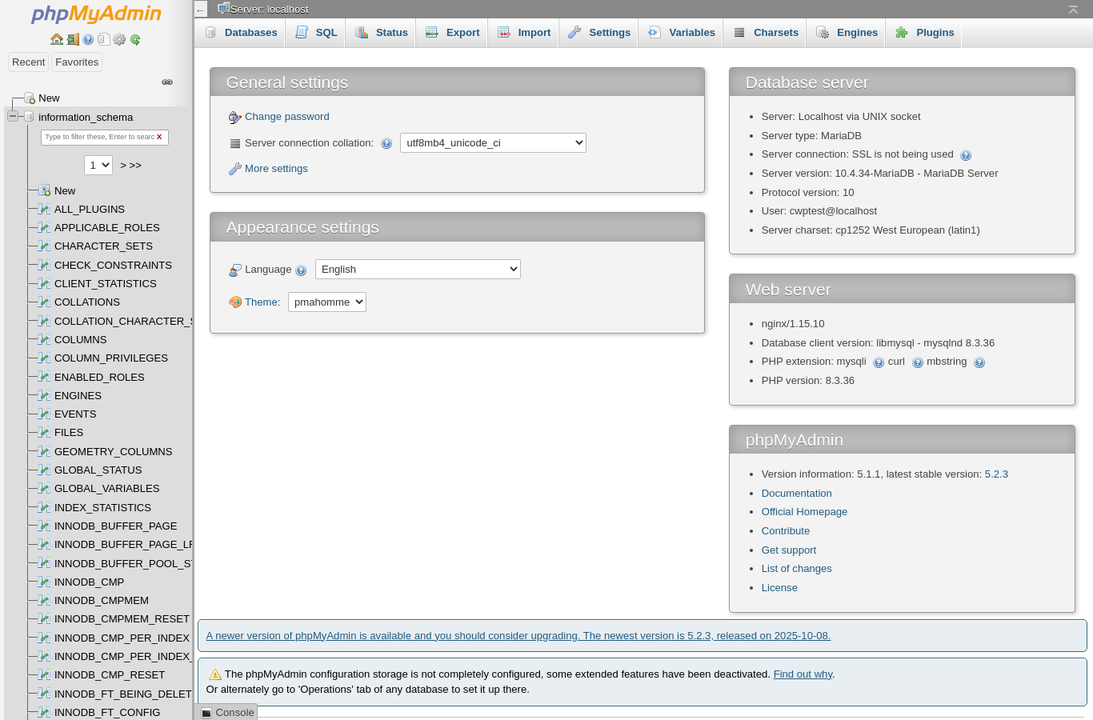Image resolution: width=1093 pixels, height=720 pixels.
Task: Open the Server connection collation dropdown
Action: [493, 143]
